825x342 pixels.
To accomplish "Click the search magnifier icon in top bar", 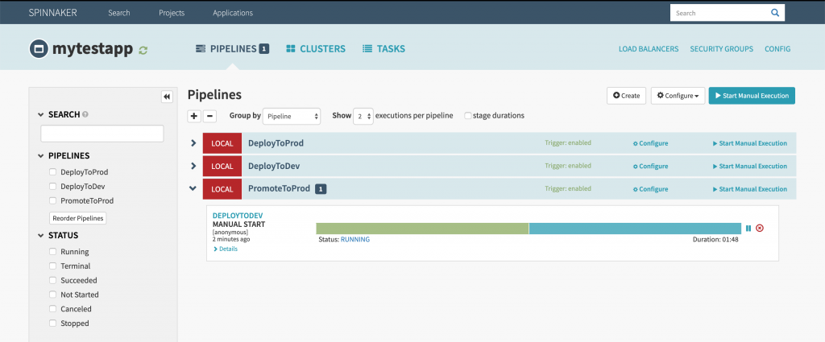I will pos(774,13).
